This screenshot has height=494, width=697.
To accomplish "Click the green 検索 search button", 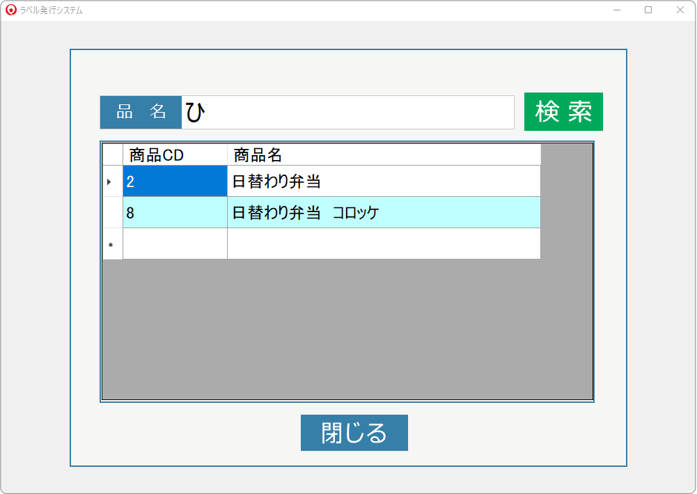I will click(x=563, y=111).
